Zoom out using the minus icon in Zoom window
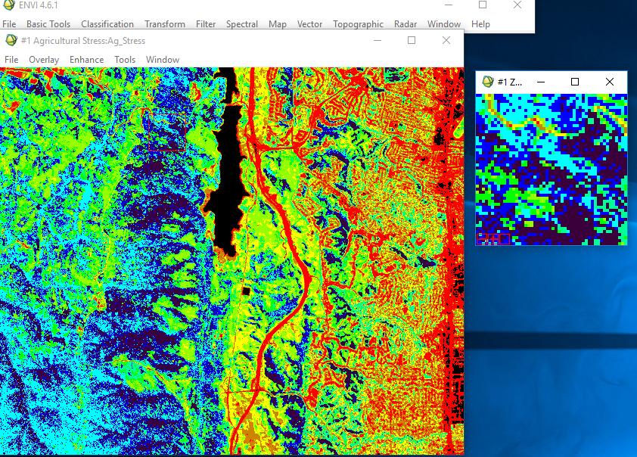 click(x=482, y=239)
